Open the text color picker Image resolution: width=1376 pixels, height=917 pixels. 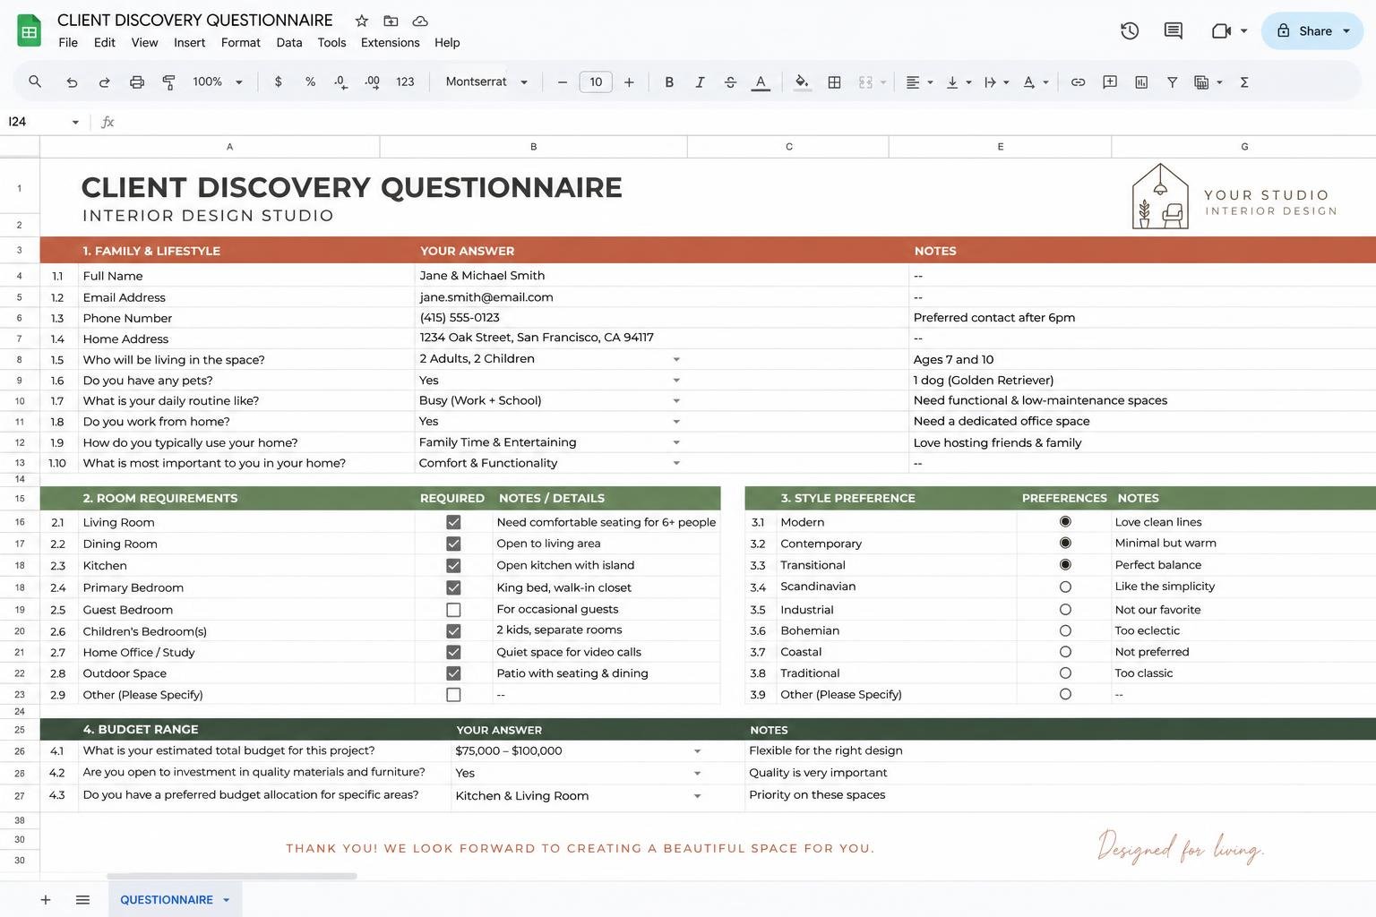pyautogui.click(x=761, y=82)
